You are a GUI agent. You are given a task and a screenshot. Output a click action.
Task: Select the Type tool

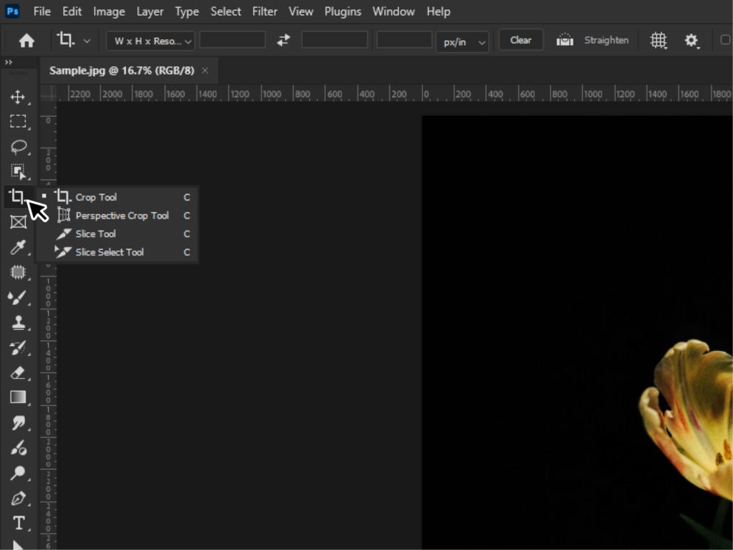[18, 523]
